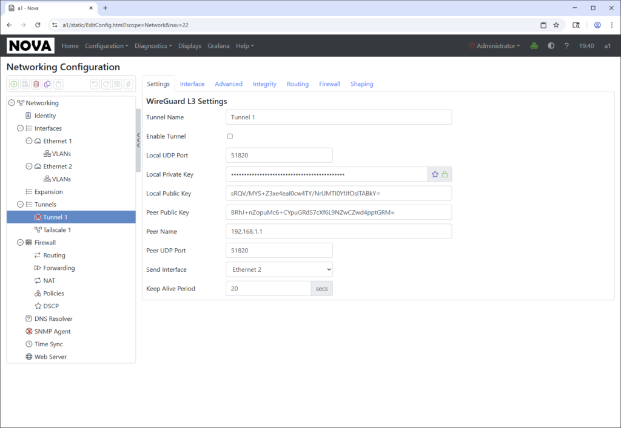The width and height of the screenshot is (621, 428).
Task: Select Tailscale 1 in the tree
Action: click(57, 230)
